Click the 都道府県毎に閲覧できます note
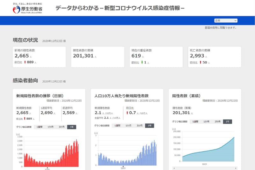This screenshot has width=255, height=170. click(x=221, y=28)
